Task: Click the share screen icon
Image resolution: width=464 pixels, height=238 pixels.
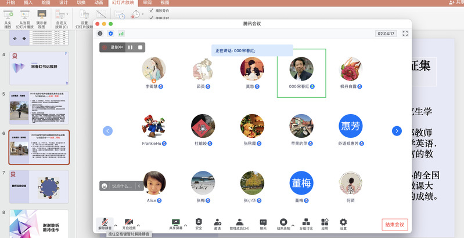Action: click(x=175, y=222)
